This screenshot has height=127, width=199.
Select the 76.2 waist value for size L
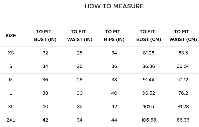(183, 93)
